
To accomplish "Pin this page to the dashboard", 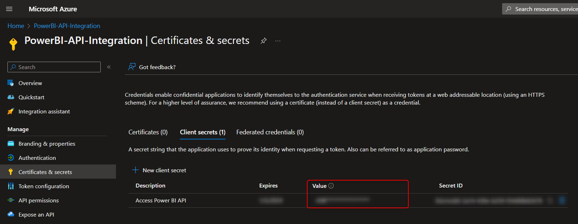I will pos(263,40).
